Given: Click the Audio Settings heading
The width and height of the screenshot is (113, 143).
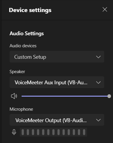Looking at the screenshot, I should click(27, 33).
